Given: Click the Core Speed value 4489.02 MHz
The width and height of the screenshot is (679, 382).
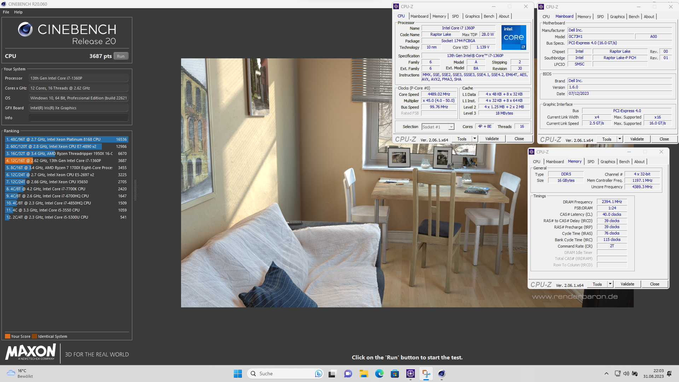Looking at the screenshot, I should coord(439,94).
